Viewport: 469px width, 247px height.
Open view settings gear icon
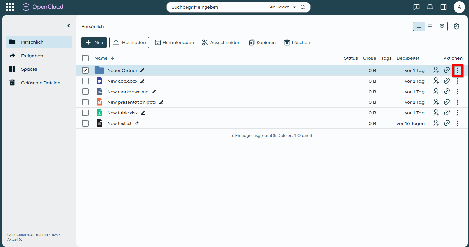pos(456,26)
